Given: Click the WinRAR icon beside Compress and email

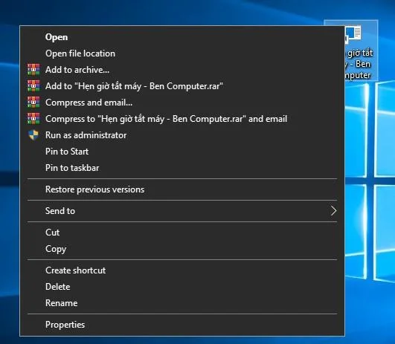Looking at the screenshot, I should coord(33,103).
